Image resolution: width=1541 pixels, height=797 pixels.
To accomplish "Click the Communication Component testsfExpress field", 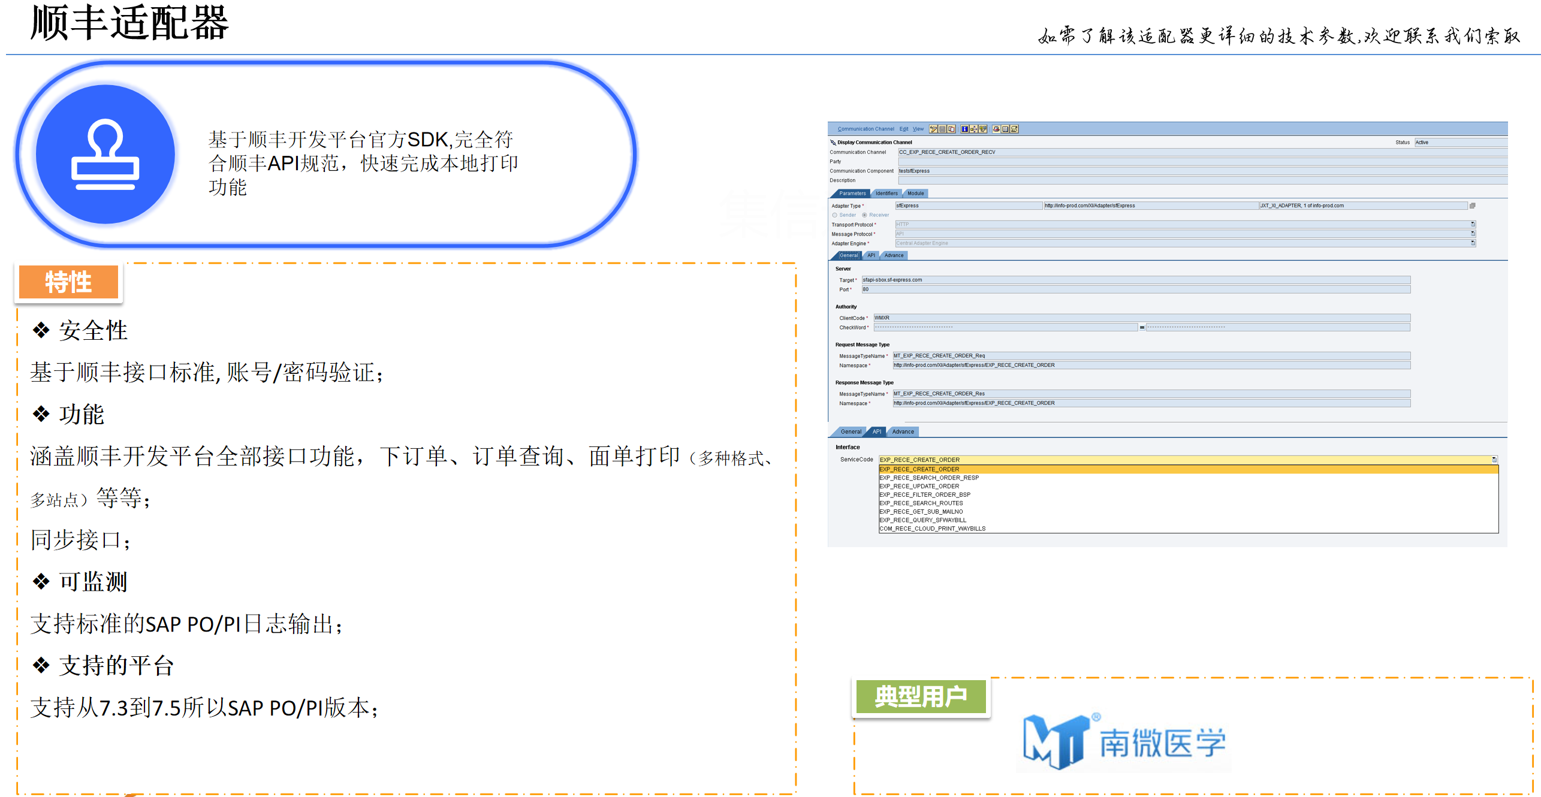I will [x=1202, y=171].
